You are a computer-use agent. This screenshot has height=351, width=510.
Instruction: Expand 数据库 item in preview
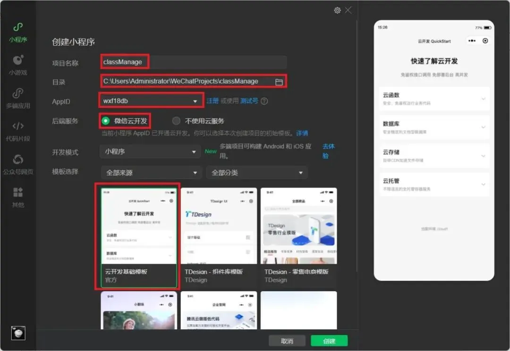(434, 127)
